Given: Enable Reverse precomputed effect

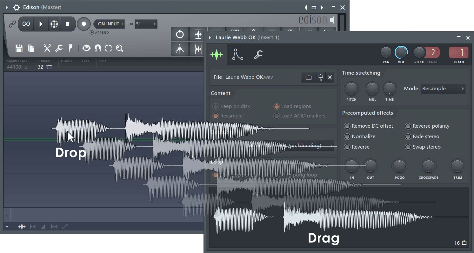Looking at the screenshot, I should click(x=357, y=147).
